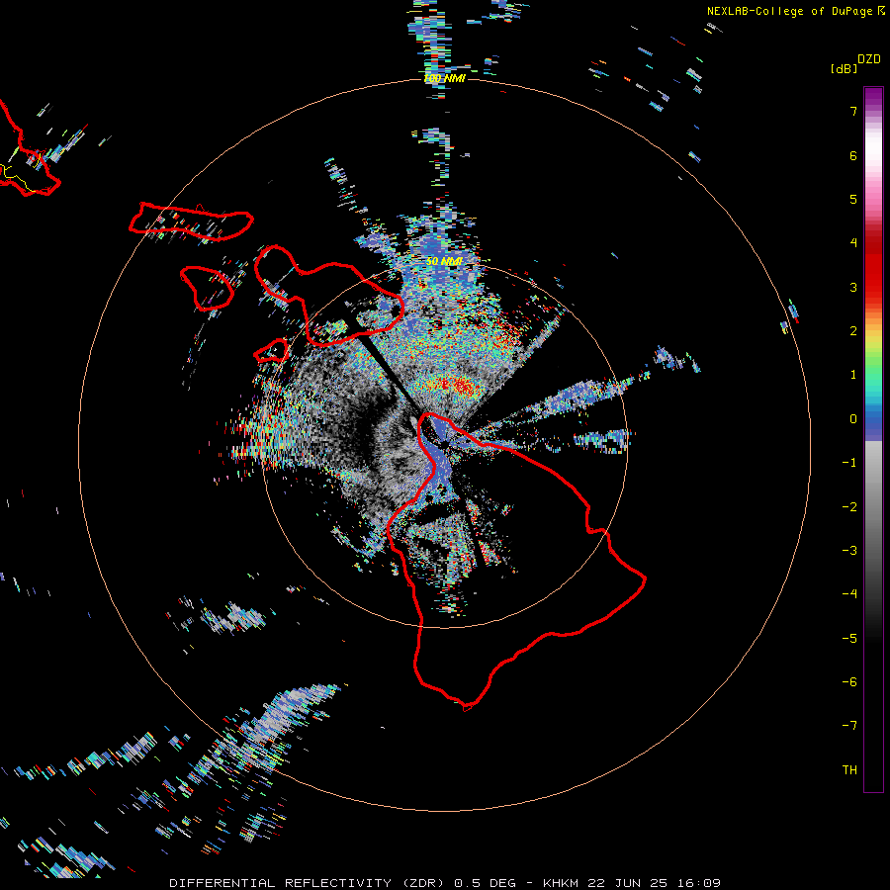Click the [dB] unit label
Image resolution: width=890 pixels, height=890 pixels.
pyautogui.click(x=844, y=68)
